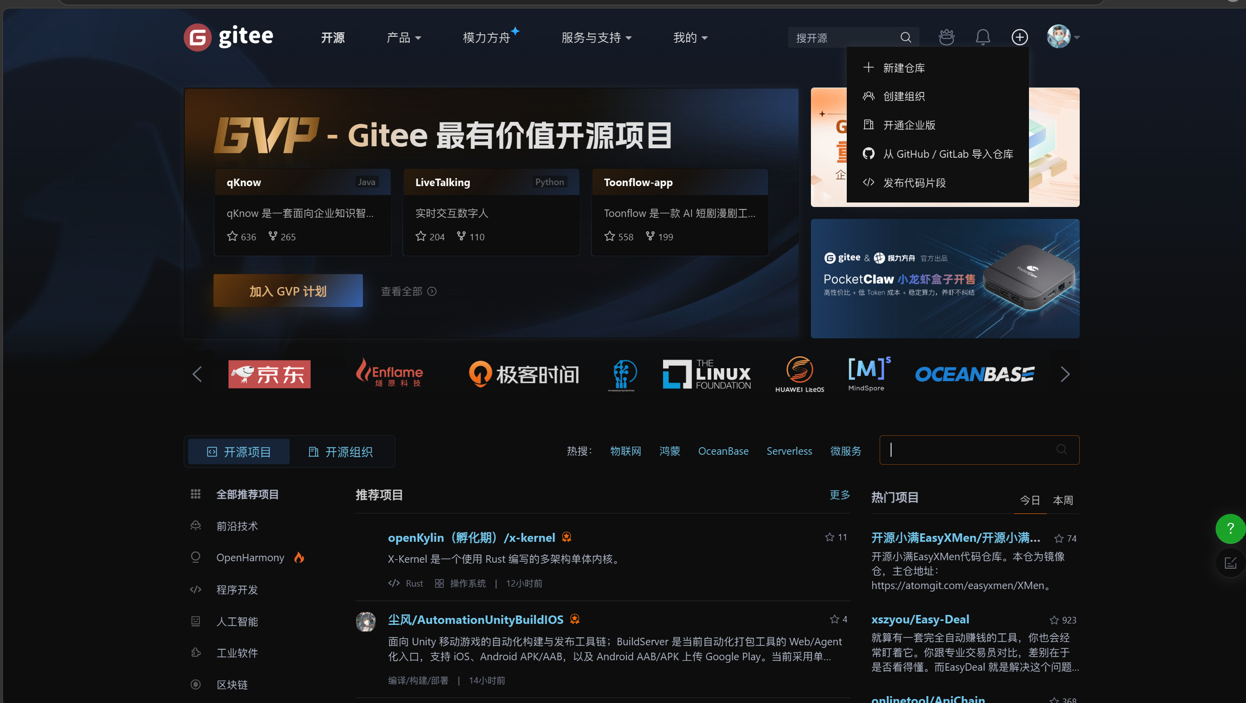Viewport: 1246px width, 703px height.
Task: Switch to 开源组织 tab
Action: click(341, 452)
